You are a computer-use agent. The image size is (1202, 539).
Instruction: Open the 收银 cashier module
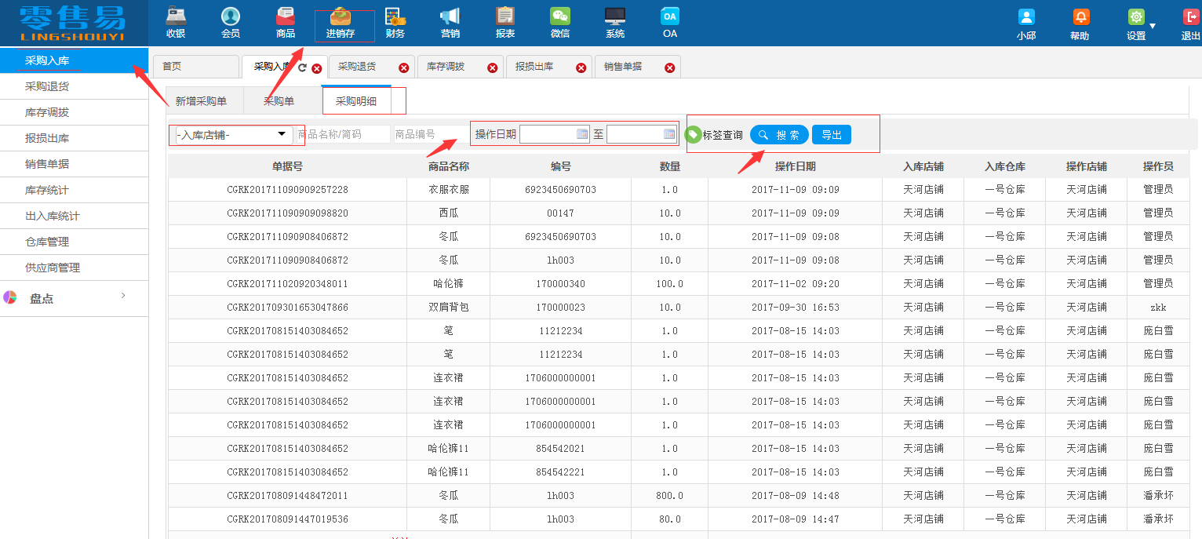(176, 23)
